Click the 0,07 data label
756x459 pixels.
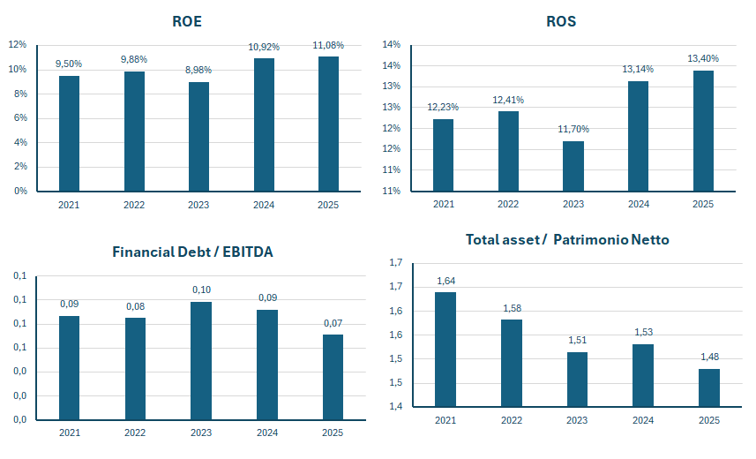coord(333,323)
